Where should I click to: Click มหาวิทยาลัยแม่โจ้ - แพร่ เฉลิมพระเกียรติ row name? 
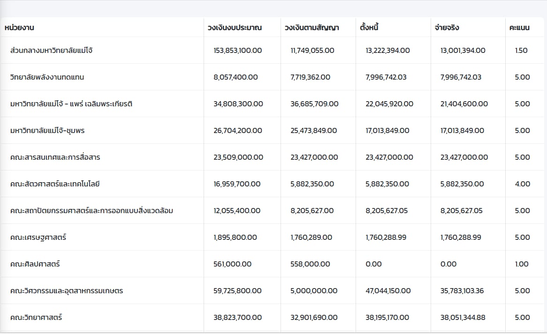click(x=71, y=104)
